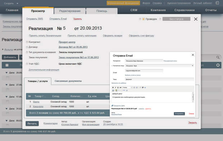223x141 pixels.
Task: Close the Отправка Email dialog
Action: pos(193,55)
